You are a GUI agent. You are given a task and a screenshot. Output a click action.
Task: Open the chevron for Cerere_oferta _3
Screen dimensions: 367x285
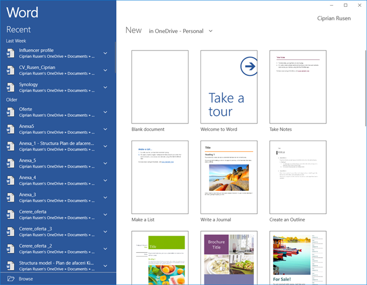pyautogui.click(x=105, y=232)
